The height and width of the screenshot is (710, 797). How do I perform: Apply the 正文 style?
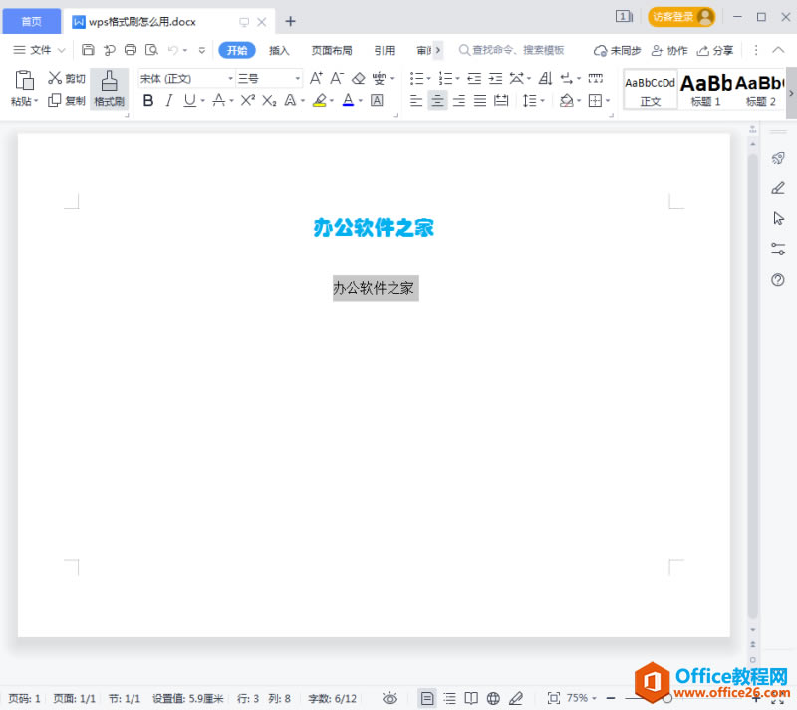651,90
